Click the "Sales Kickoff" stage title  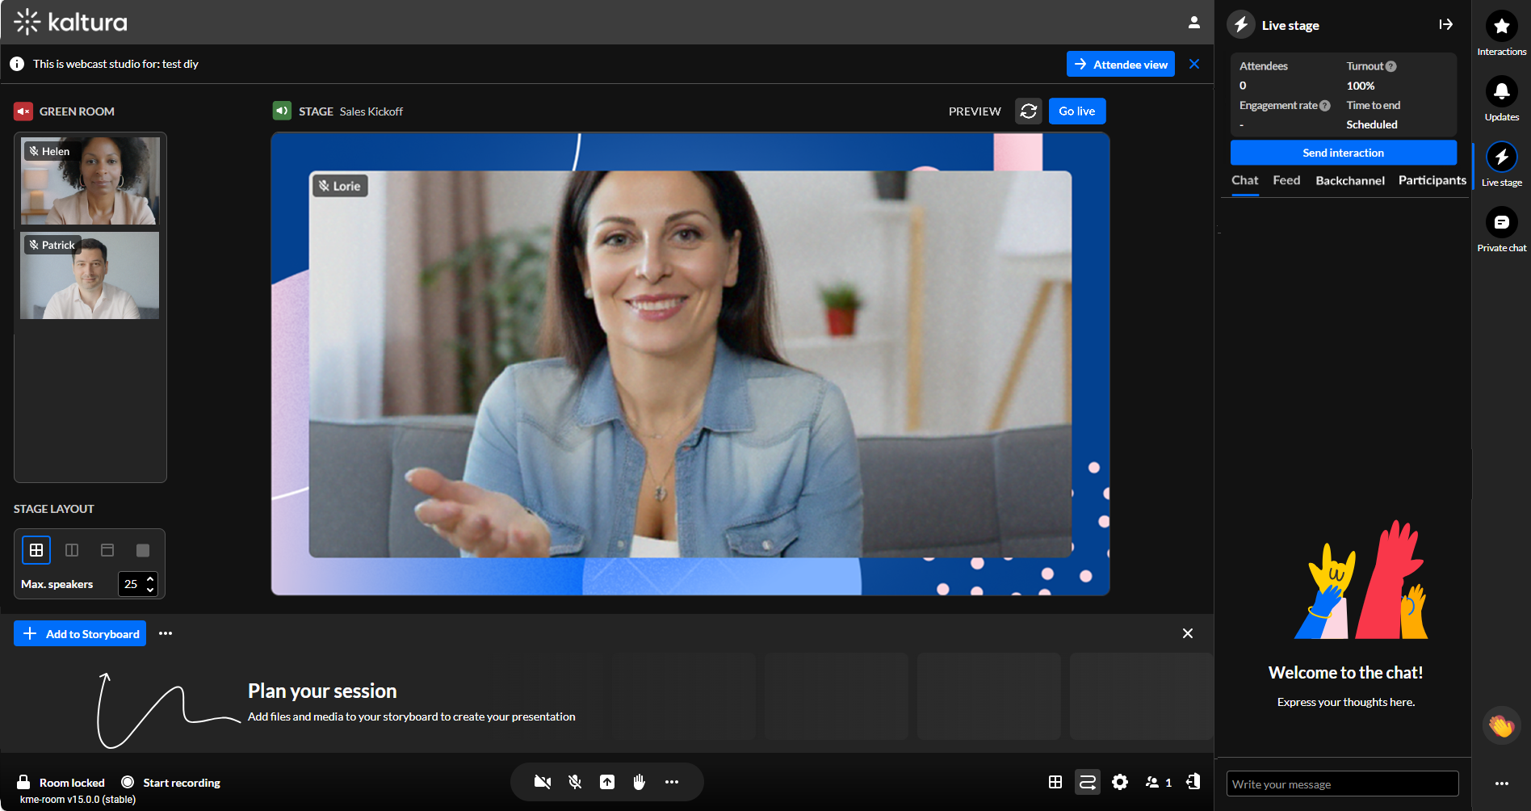click(x=371, y=111)
